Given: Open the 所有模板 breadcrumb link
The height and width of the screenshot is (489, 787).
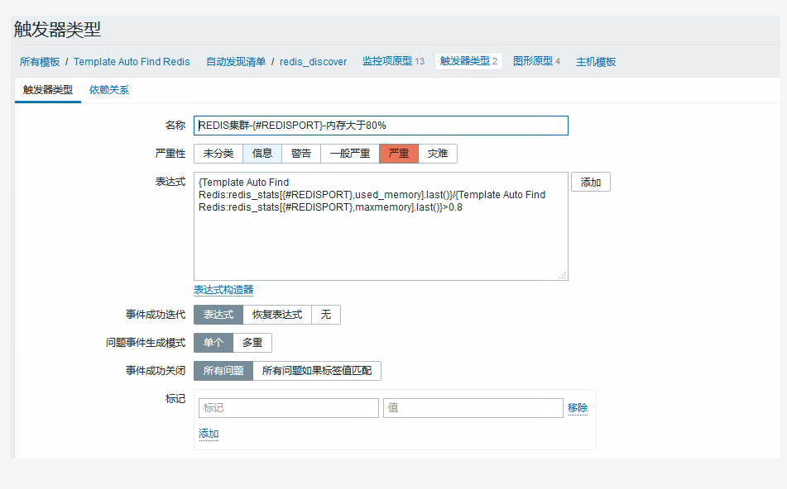Looking at the screenshot, I should tap(40, 62).
